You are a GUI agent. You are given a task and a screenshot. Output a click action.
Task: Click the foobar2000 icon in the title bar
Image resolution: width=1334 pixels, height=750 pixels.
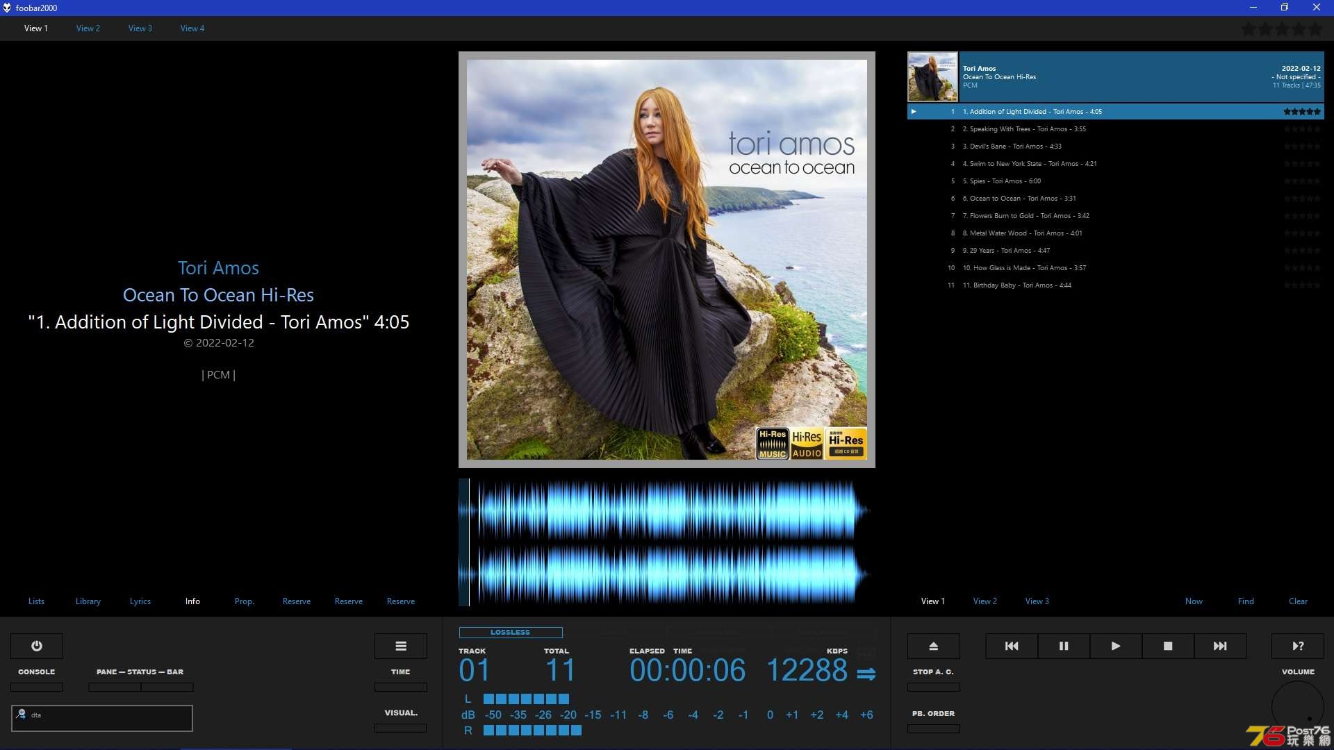pos(7,8)
